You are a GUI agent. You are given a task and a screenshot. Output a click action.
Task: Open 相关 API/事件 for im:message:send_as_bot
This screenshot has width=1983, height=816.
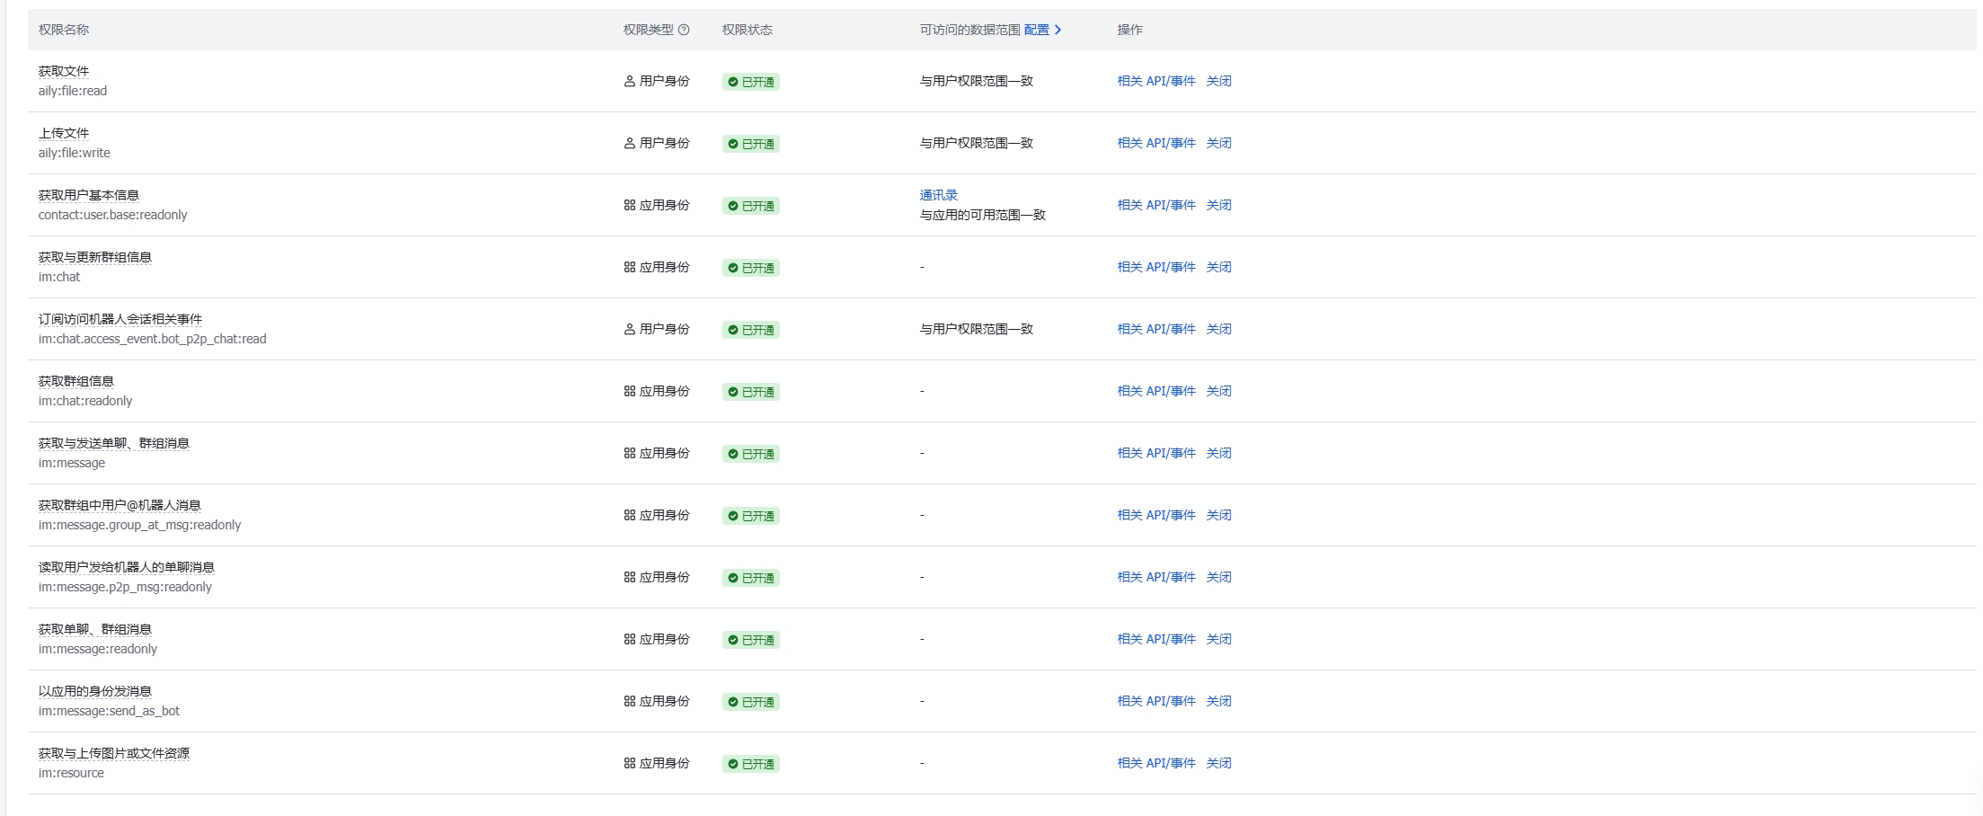click(x=1156, y=701)
